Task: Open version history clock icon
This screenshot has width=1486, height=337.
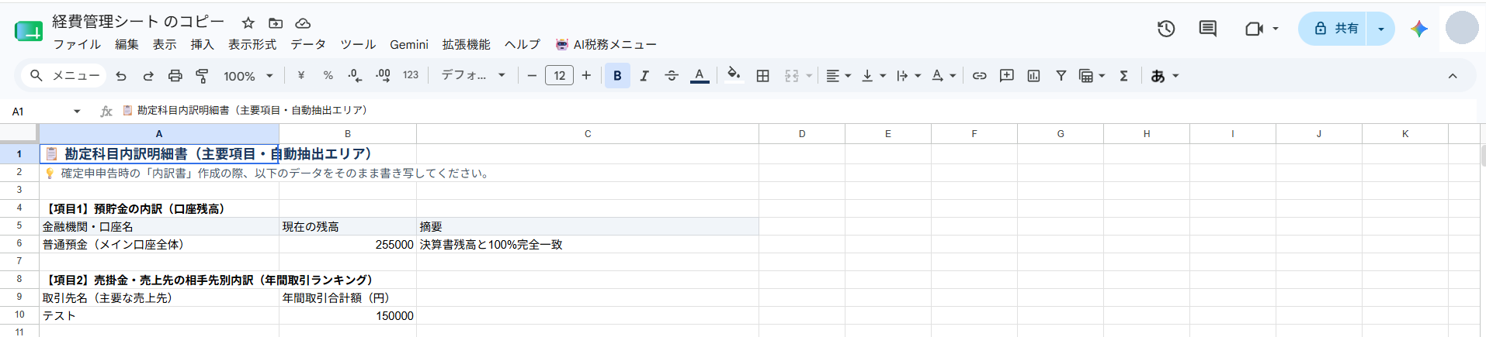Action: (x=1166, y=29)
